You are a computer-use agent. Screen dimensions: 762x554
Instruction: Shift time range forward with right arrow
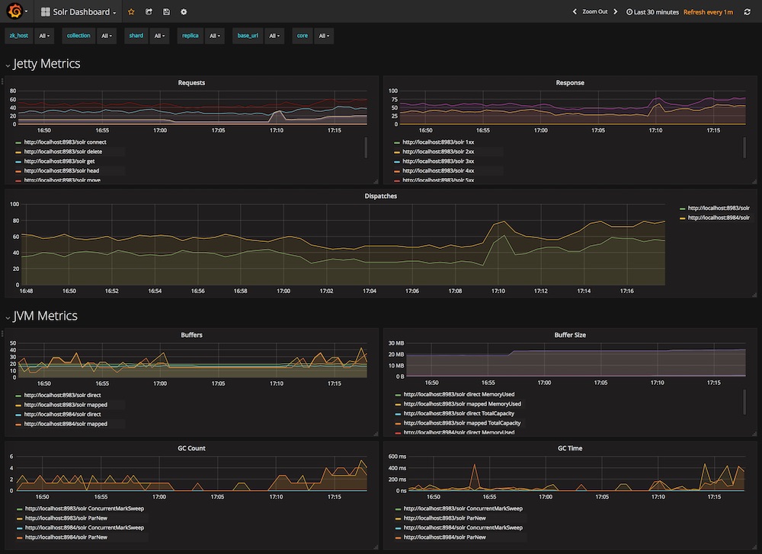616,12
